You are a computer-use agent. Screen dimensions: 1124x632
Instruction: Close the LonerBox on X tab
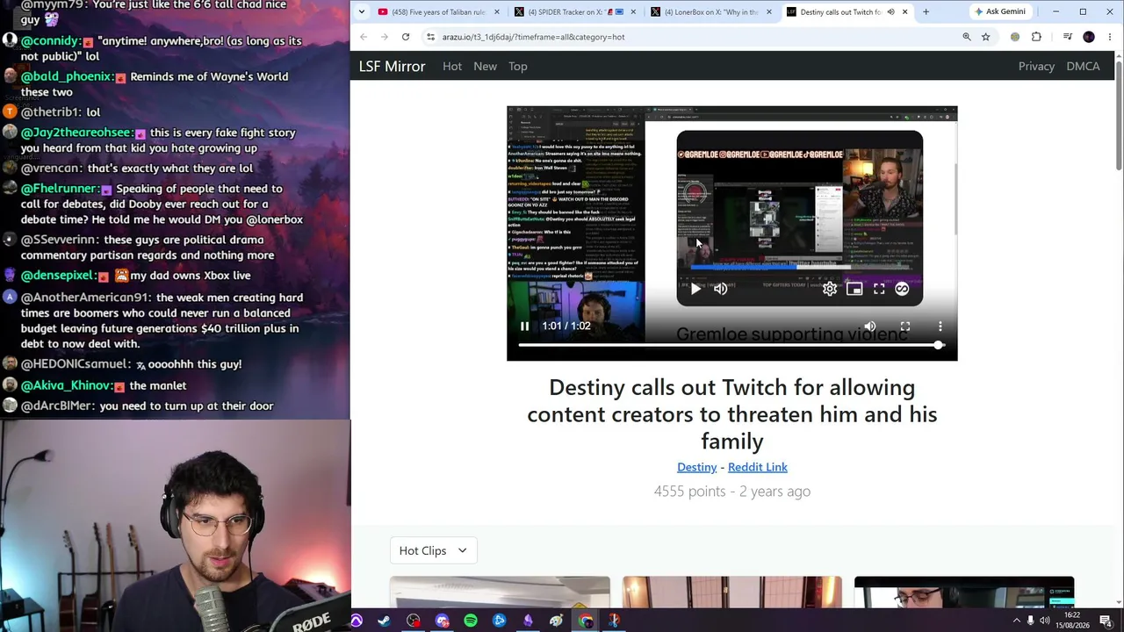click(x=769, y=12)
